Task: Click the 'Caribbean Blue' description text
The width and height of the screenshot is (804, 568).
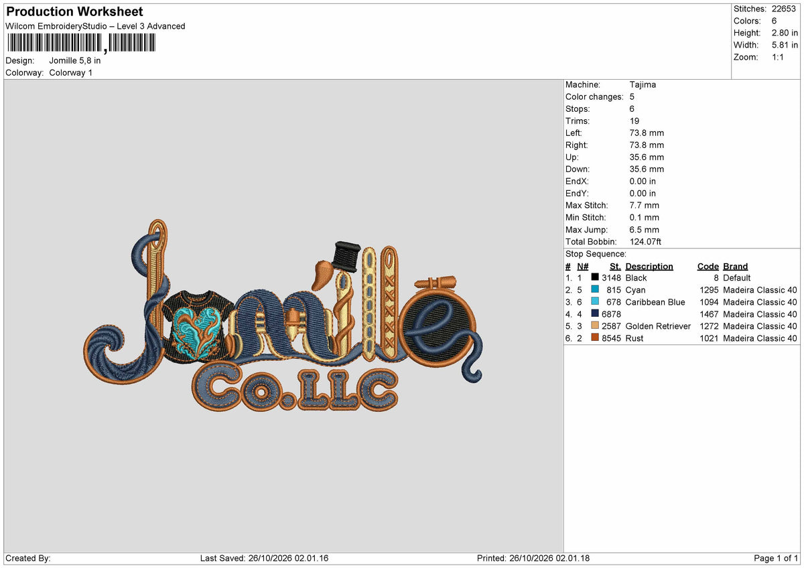Action: point(655,301)
